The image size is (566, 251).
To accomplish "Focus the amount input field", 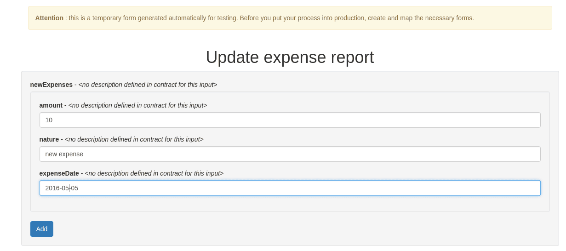I will (x=290, y=120).
